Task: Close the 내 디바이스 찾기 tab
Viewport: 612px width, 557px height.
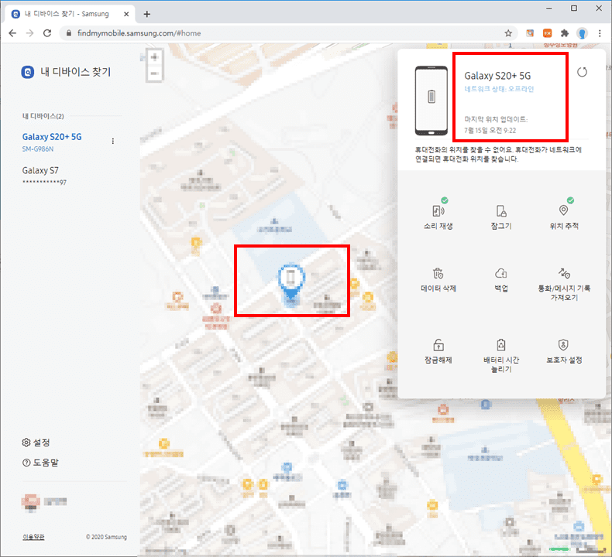Action: click(x=126, y=14)
